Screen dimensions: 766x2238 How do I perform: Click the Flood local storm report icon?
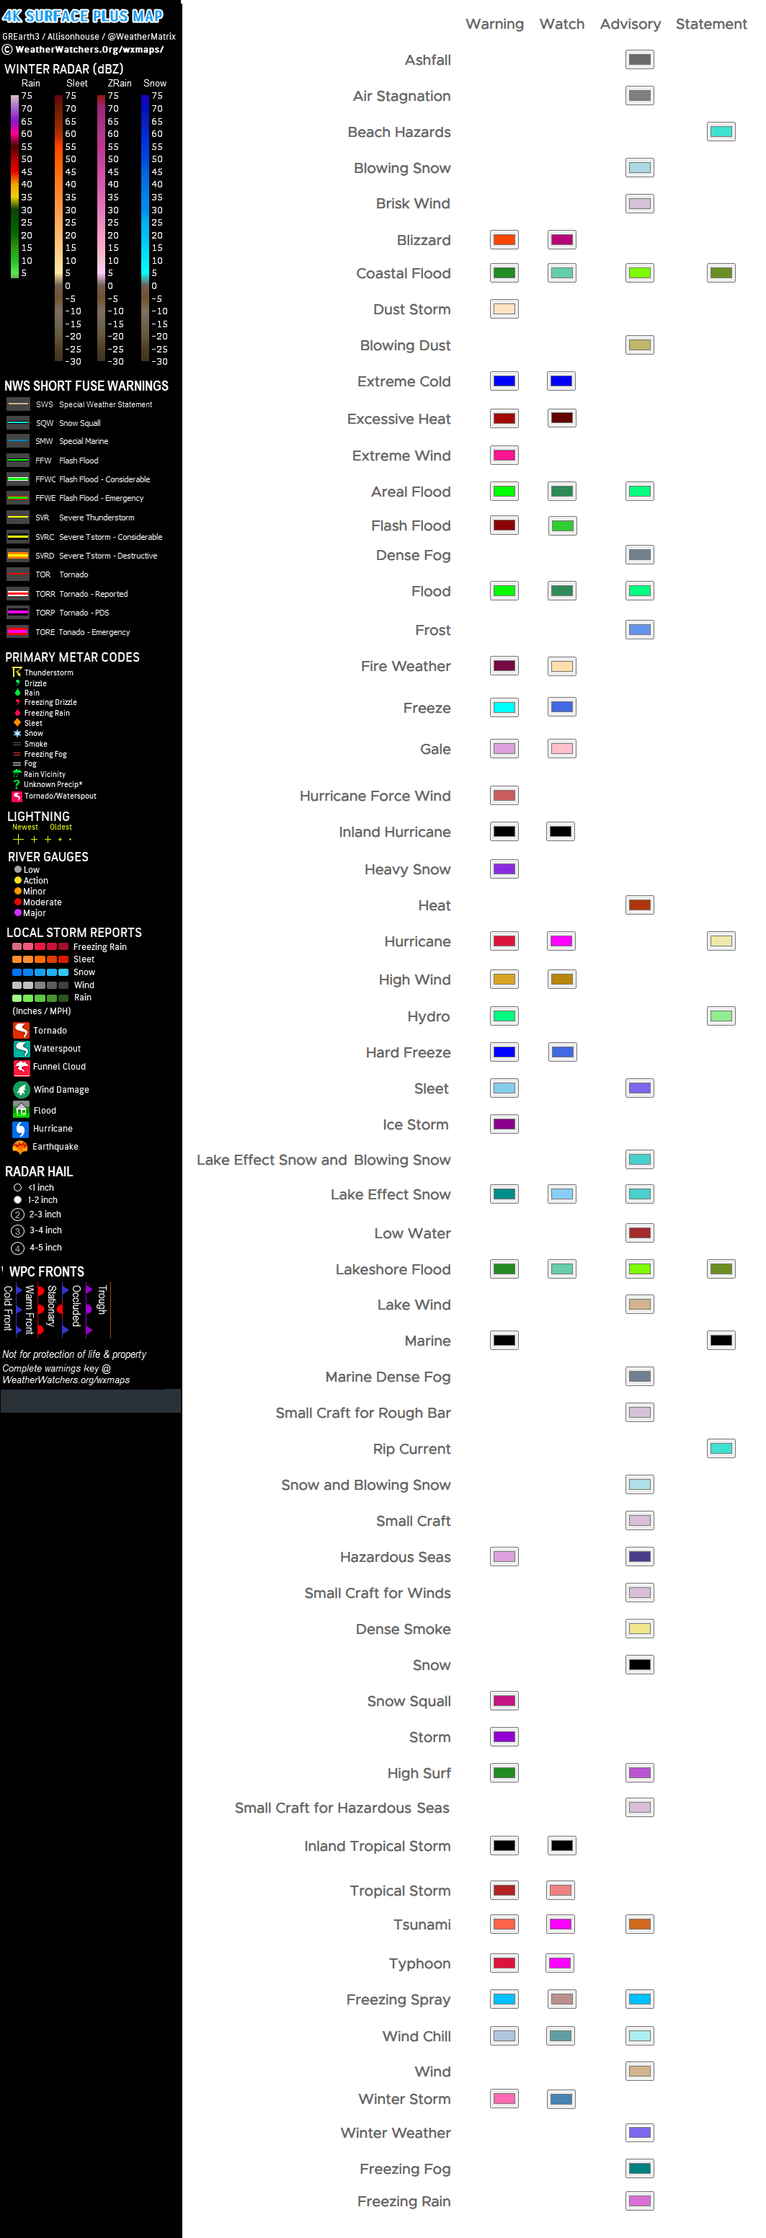(21, 1109)
